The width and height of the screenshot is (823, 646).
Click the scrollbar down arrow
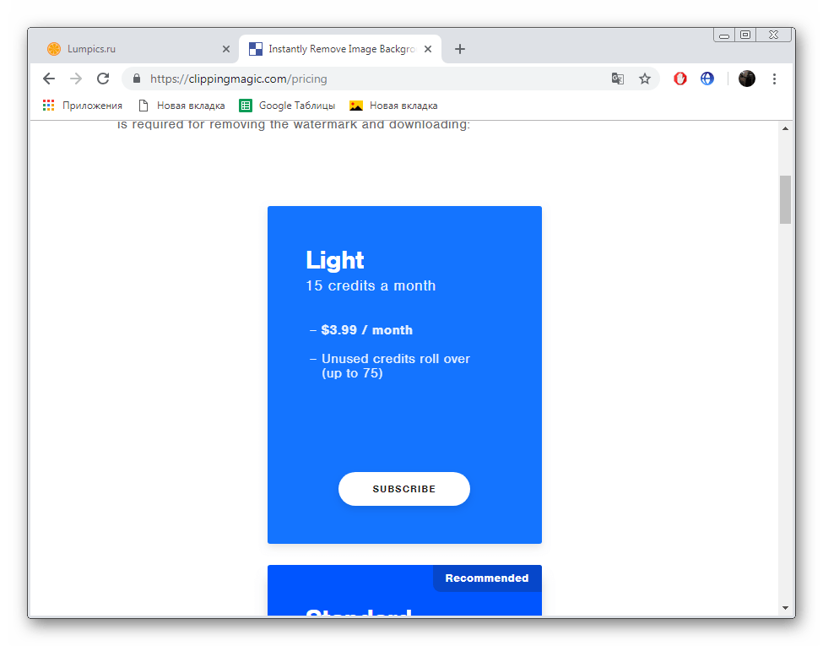785,608
